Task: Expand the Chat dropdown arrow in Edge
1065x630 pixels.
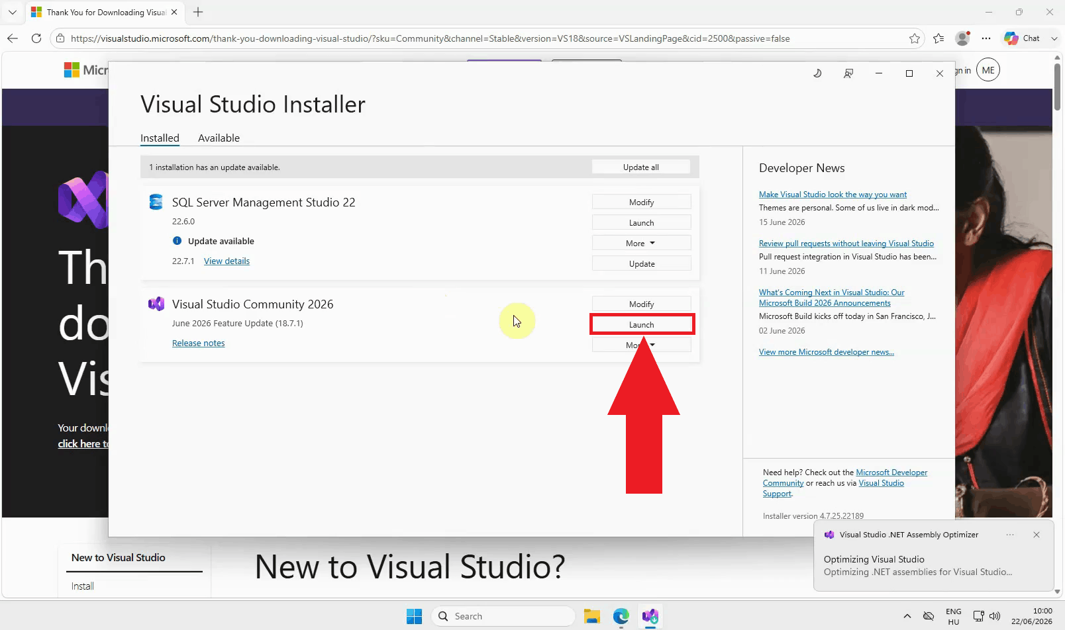Action: coord(1054,38)
